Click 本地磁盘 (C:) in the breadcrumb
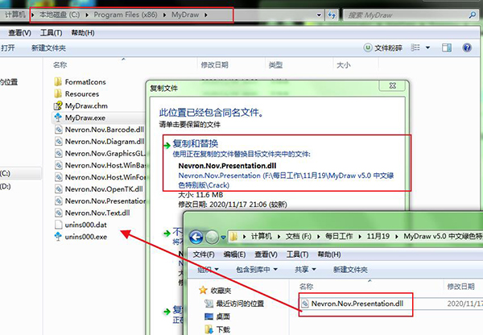The image size is (483, 335). (60, 14)
